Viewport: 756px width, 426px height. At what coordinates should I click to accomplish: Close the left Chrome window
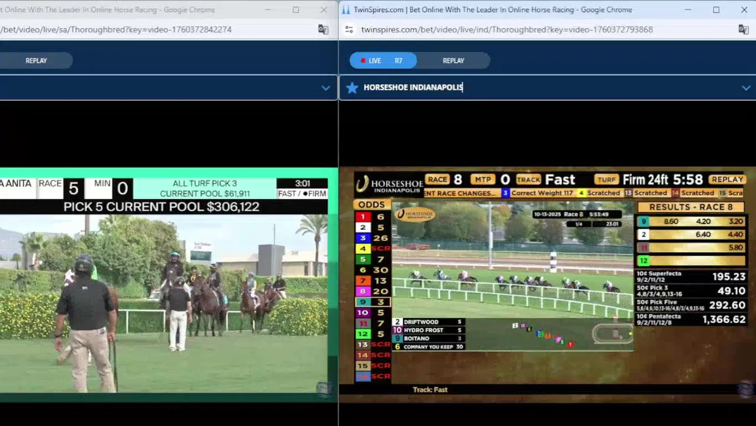[x=324, y=10]
